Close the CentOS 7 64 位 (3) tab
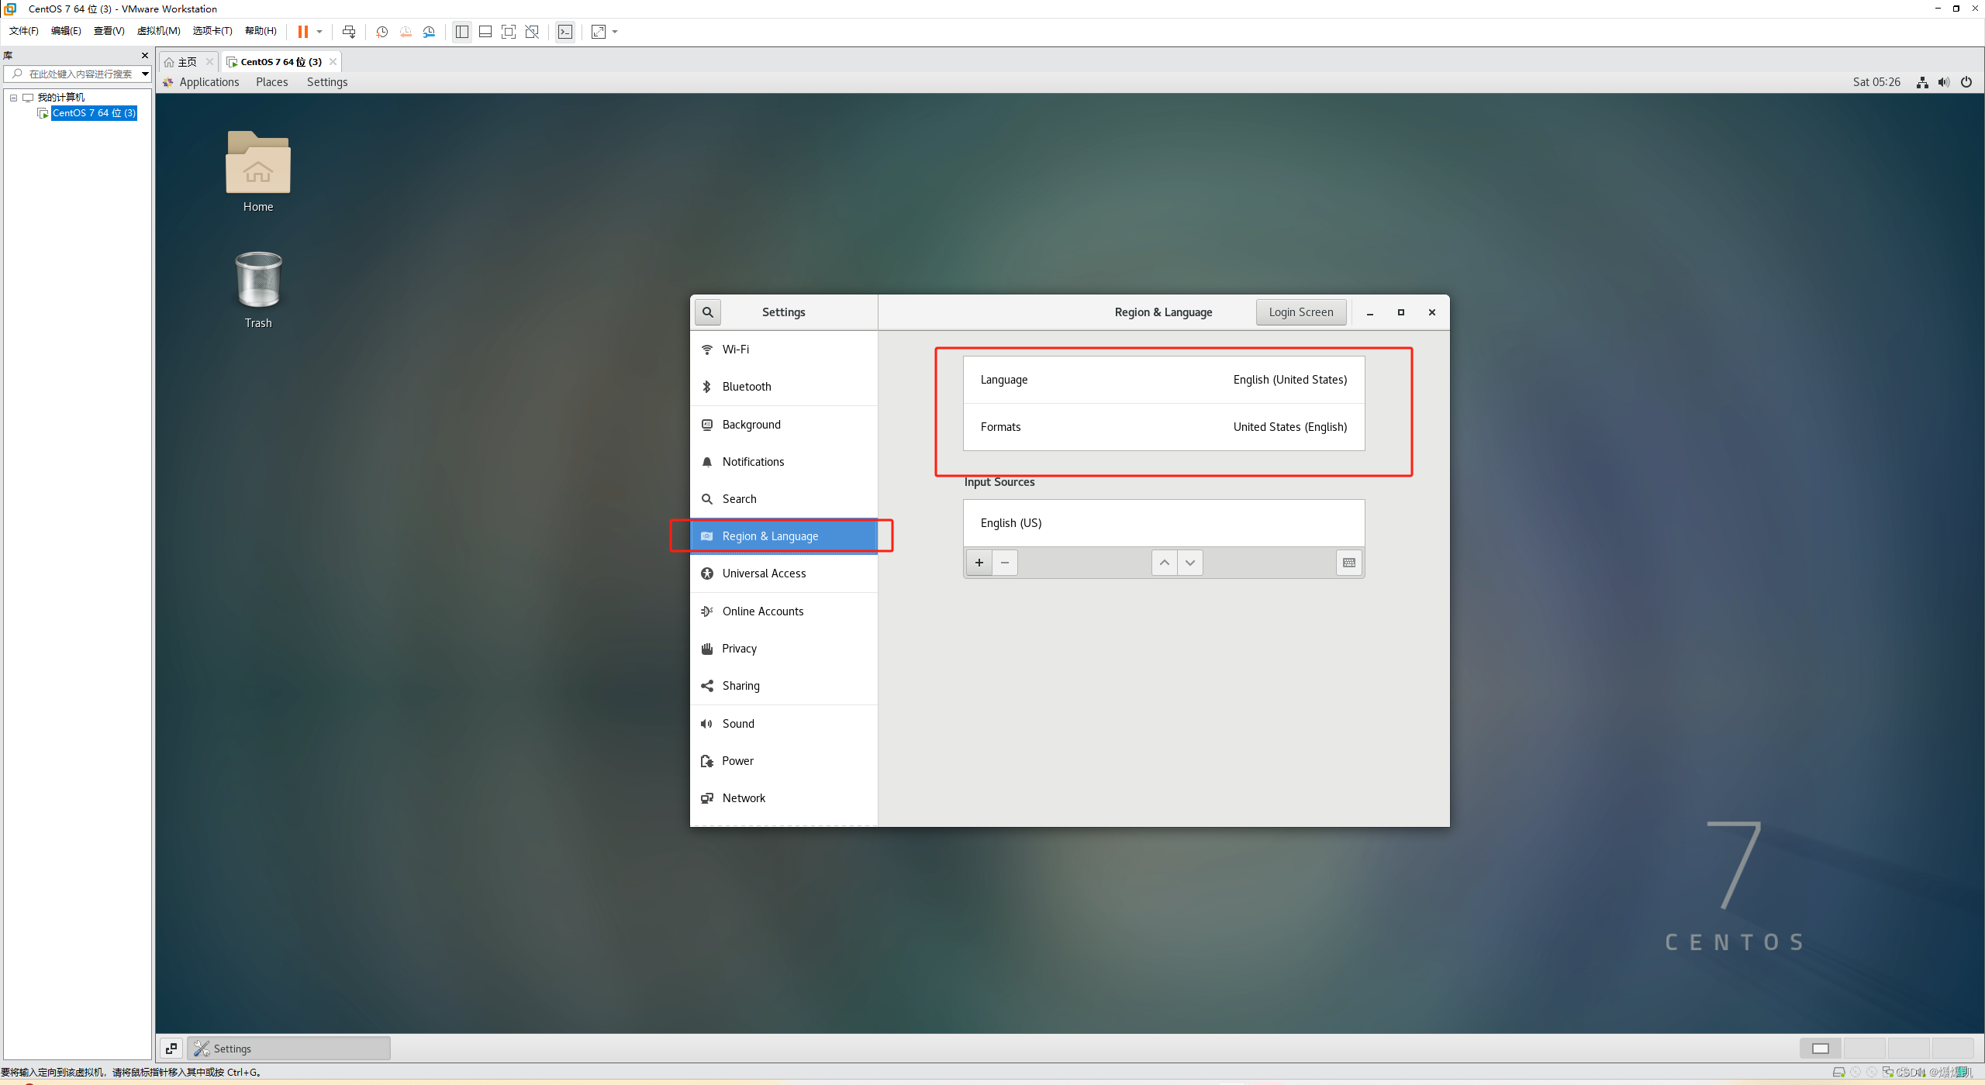Image resolution: width=1985 pixels, height=1085 pixels. [x=333, y=62]
